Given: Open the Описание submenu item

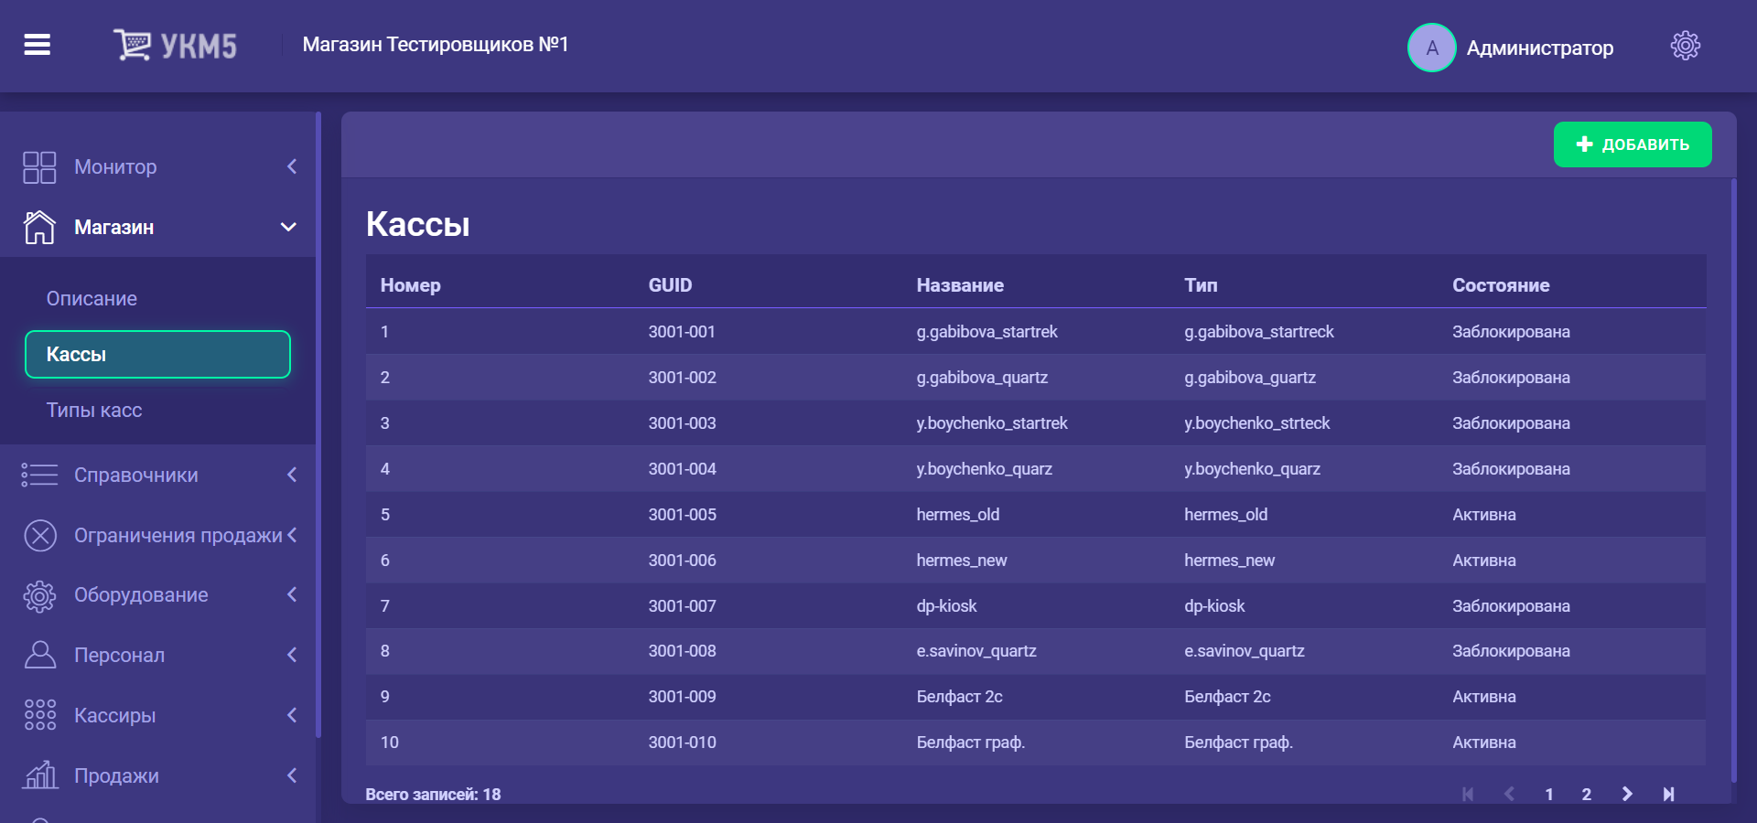Looking at the screenshot, I should [92, 299].
